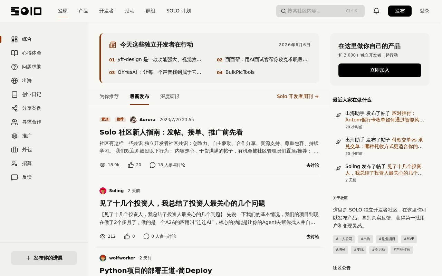Click 去讨论 on the 投资人 post
Screen dimensions: 442x276
tap(313, 237)
